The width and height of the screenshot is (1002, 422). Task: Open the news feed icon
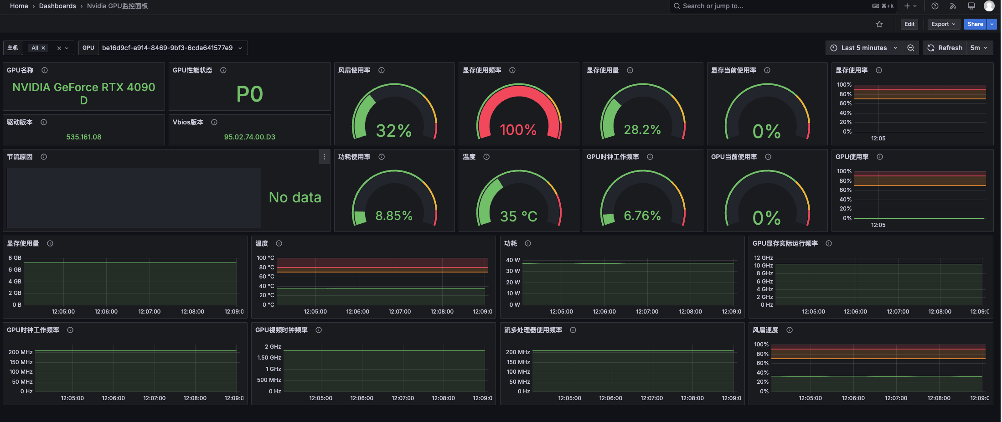coord(953,6)
